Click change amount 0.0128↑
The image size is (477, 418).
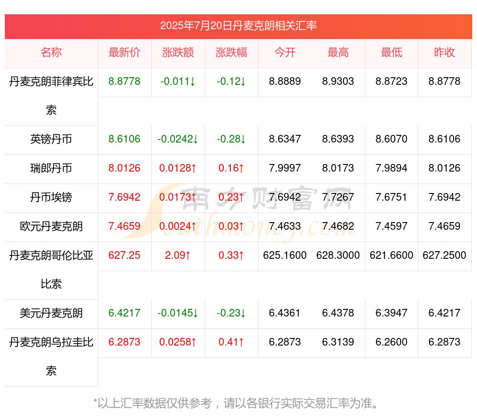[178, 168]
